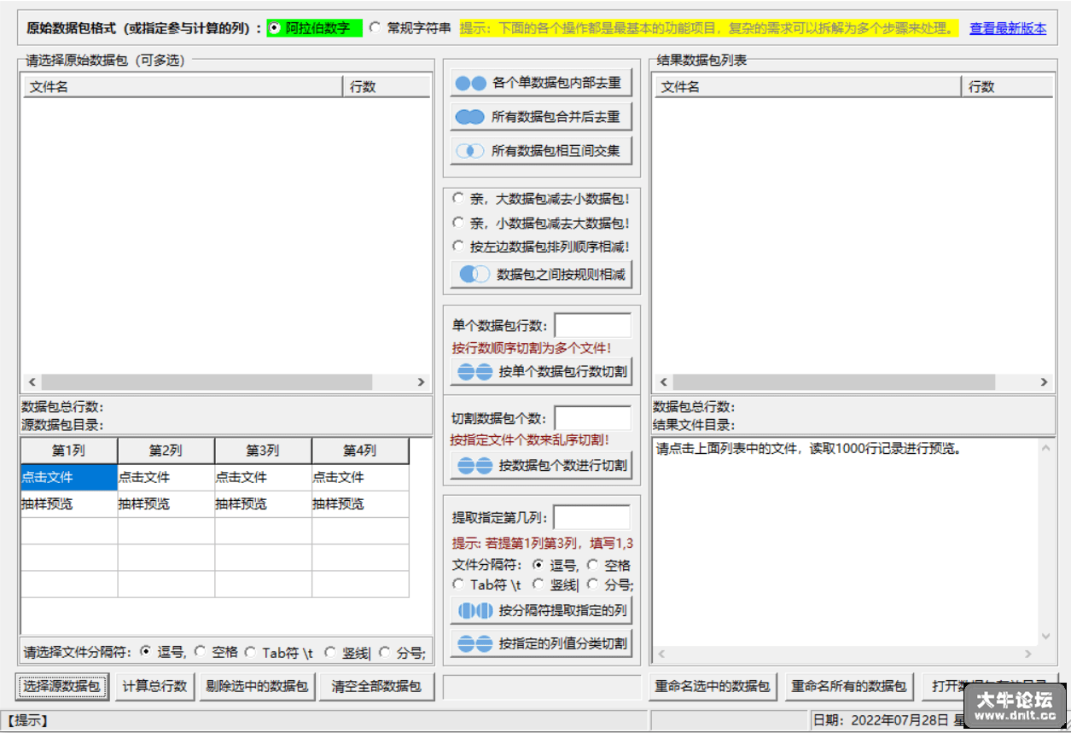Click 行数 header in source package list

[387, 86]
